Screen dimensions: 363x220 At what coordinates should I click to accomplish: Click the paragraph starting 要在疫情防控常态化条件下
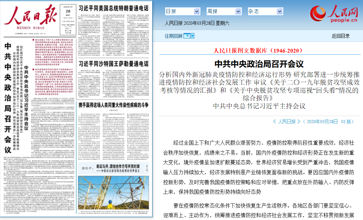(259, 210)
